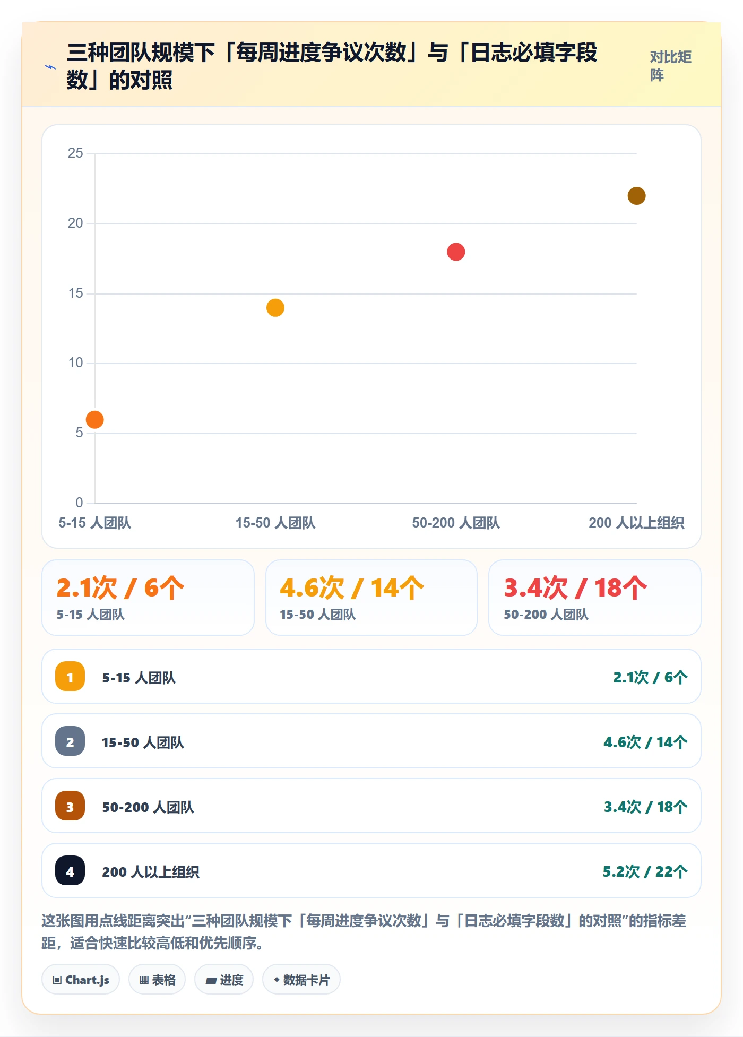The width and height of the screenshot is (743, 1037).
Task: Click the 50-200 人团队 row label
Action: tap(148, 807)
